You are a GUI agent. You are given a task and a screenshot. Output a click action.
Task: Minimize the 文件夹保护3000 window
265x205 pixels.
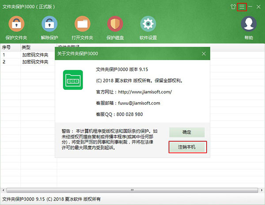tap(250, 7)
